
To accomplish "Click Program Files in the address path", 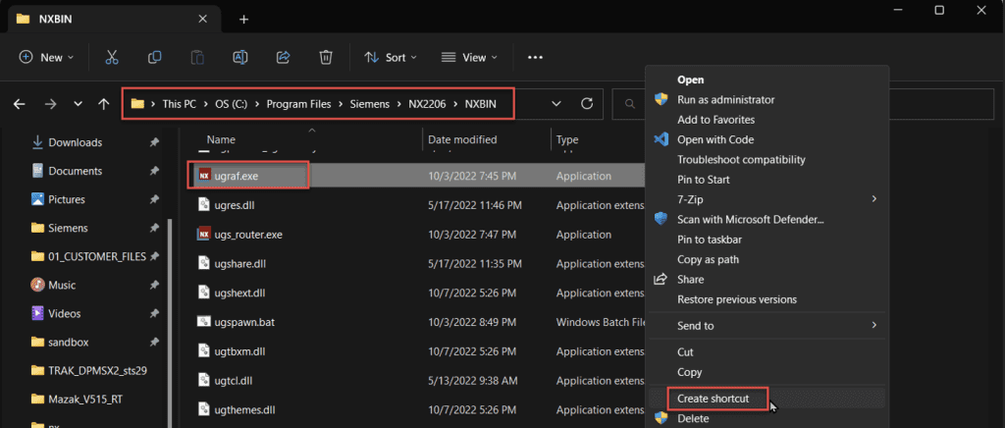I will pyautogui.click(x=300, y=104).
